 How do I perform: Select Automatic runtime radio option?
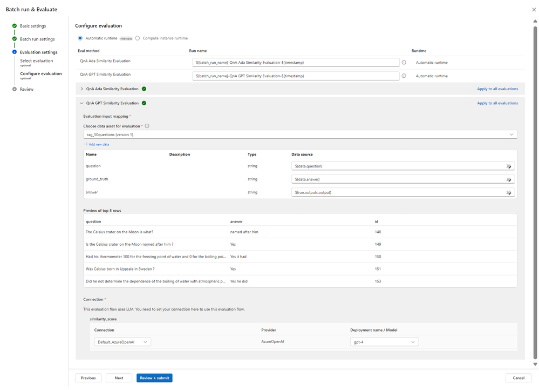point(80,38)
